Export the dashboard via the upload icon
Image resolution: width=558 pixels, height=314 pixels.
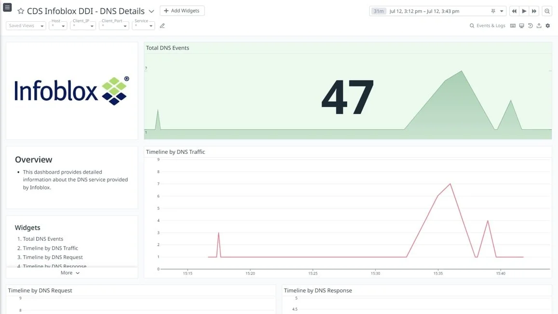point(539,26)
